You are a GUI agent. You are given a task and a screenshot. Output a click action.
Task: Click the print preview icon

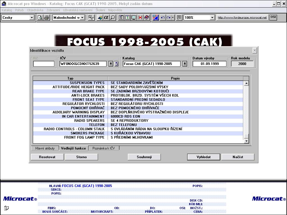40,18
